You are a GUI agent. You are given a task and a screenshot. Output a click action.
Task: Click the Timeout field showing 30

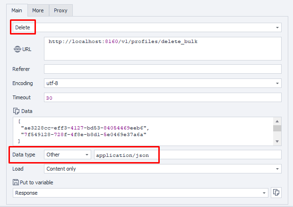(x=163, y=97)
